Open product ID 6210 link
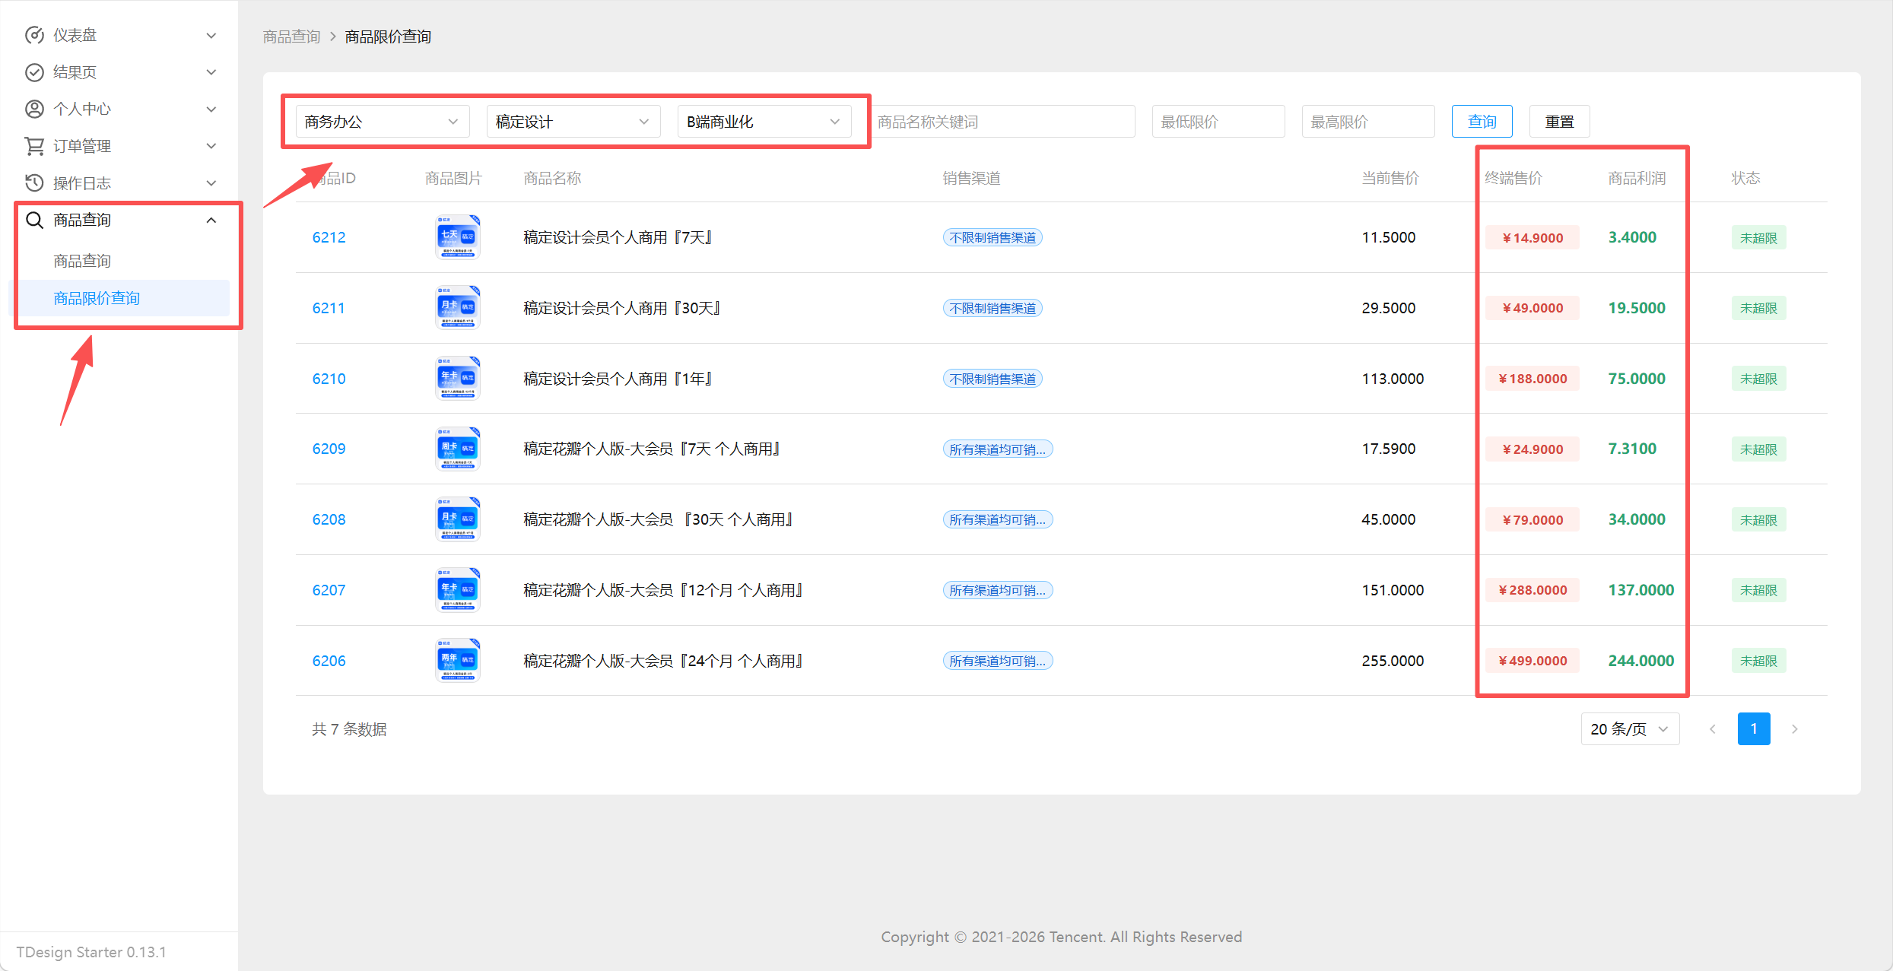The image size is (1893, 971). [329, 379]
